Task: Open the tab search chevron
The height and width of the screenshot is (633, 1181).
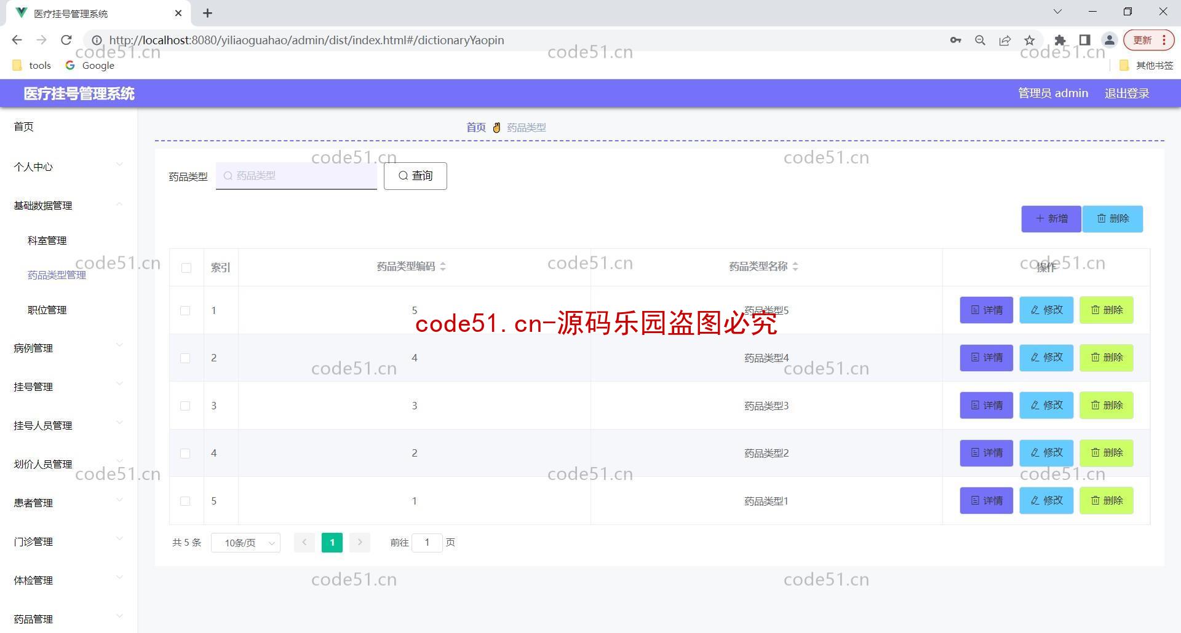Action: (x=1057, y=12)
